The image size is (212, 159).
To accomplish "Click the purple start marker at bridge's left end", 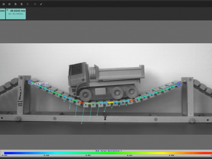I will tap(30, 81).
